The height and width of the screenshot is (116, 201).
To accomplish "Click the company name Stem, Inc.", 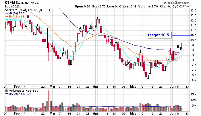I will pos(22,3).
